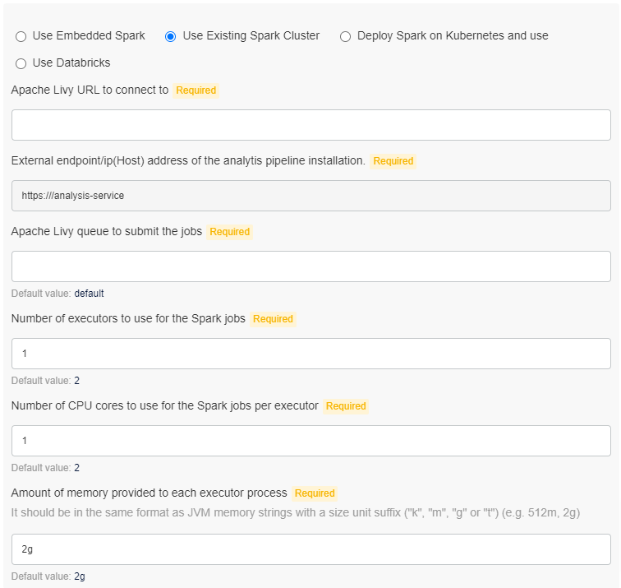The image size is (621, 588).
Task: Click Required badge beside External endpoint label
Action: [393, 161]
